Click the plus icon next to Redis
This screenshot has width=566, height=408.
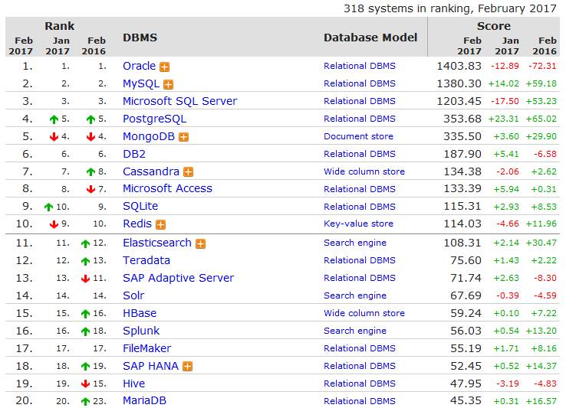[160, 225]
